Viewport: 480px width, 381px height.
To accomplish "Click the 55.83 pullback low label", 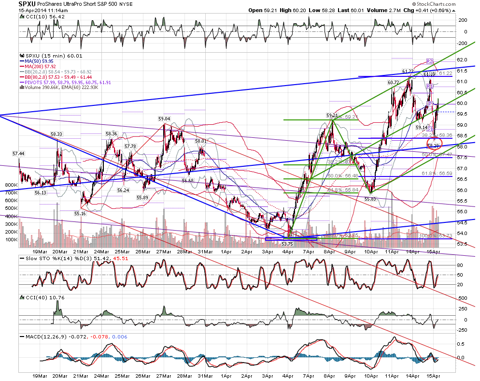I will click(370, 199).
